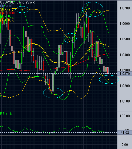Click the 1.0100 price axis label
132x149 pixels.
(125, 101)
